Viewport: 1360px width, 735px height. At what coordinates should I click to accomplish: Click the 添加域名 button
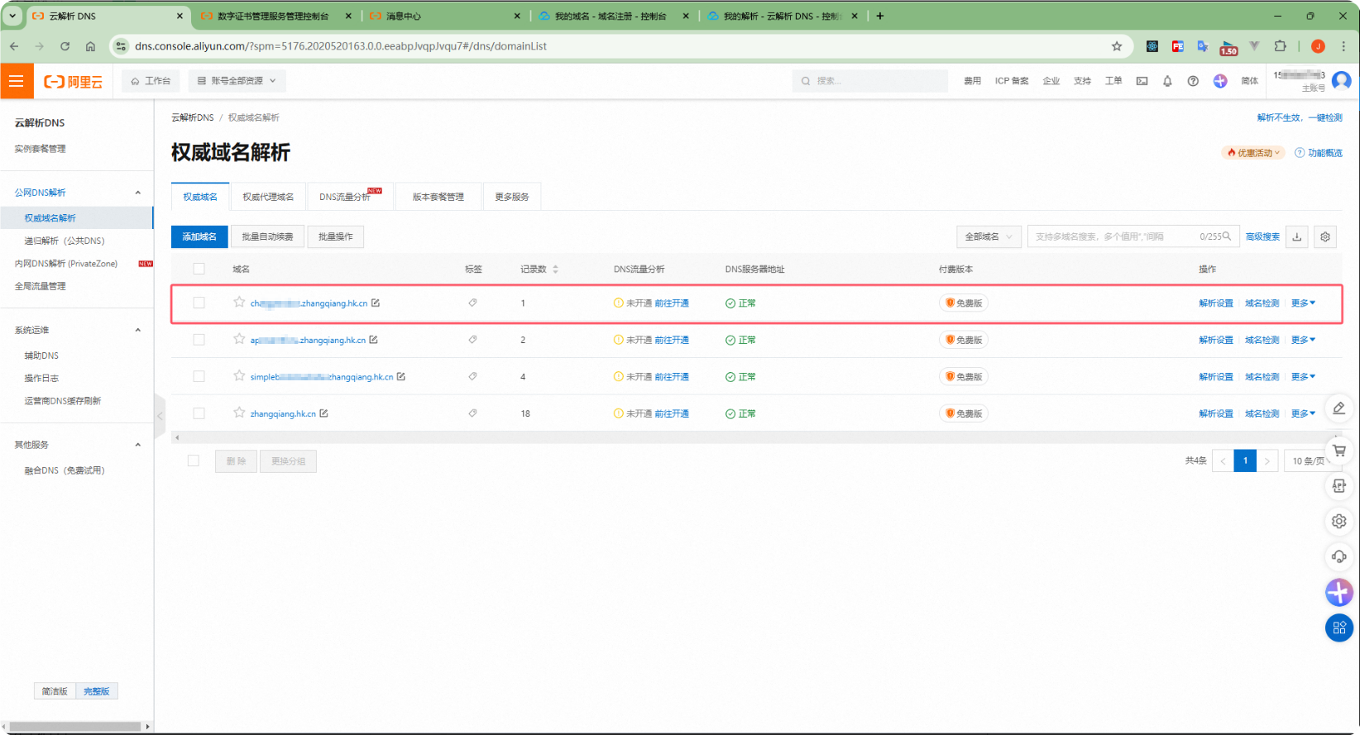tap(199, 236)
